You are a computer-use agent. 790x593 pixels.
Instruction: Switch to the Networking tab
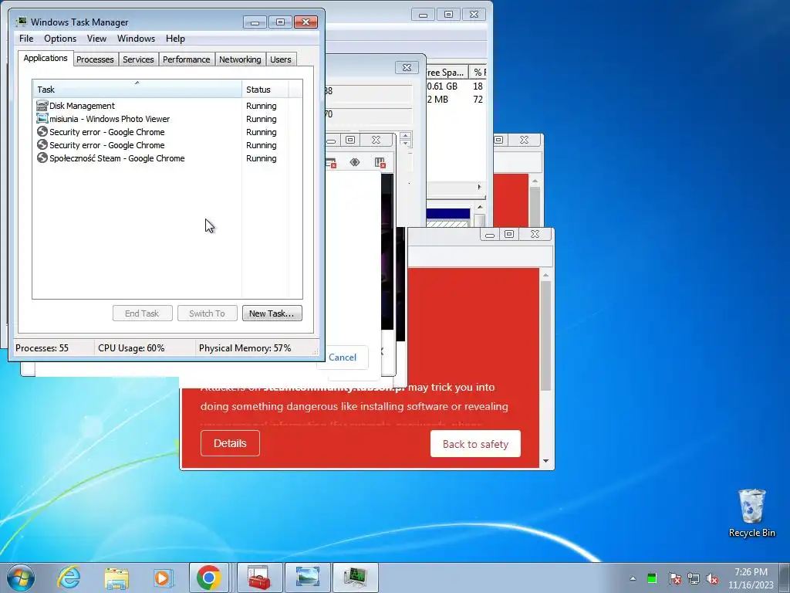point(241,59)
